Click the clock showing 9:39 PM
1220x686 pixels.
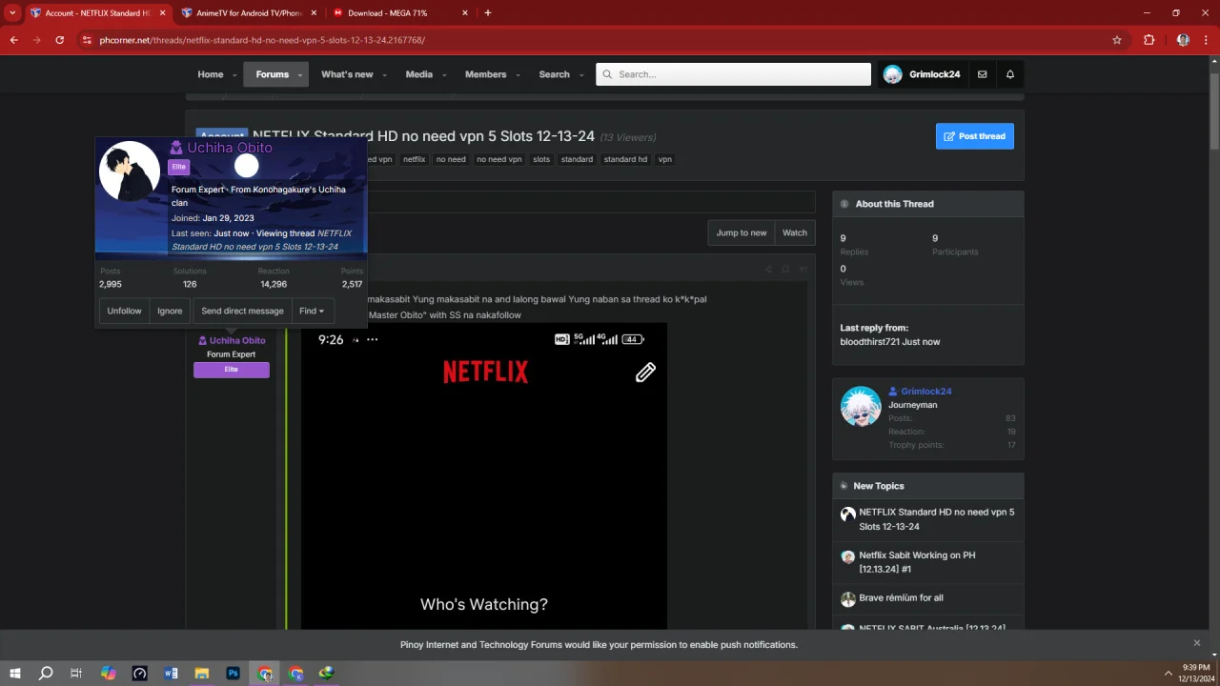point(1196,667)
